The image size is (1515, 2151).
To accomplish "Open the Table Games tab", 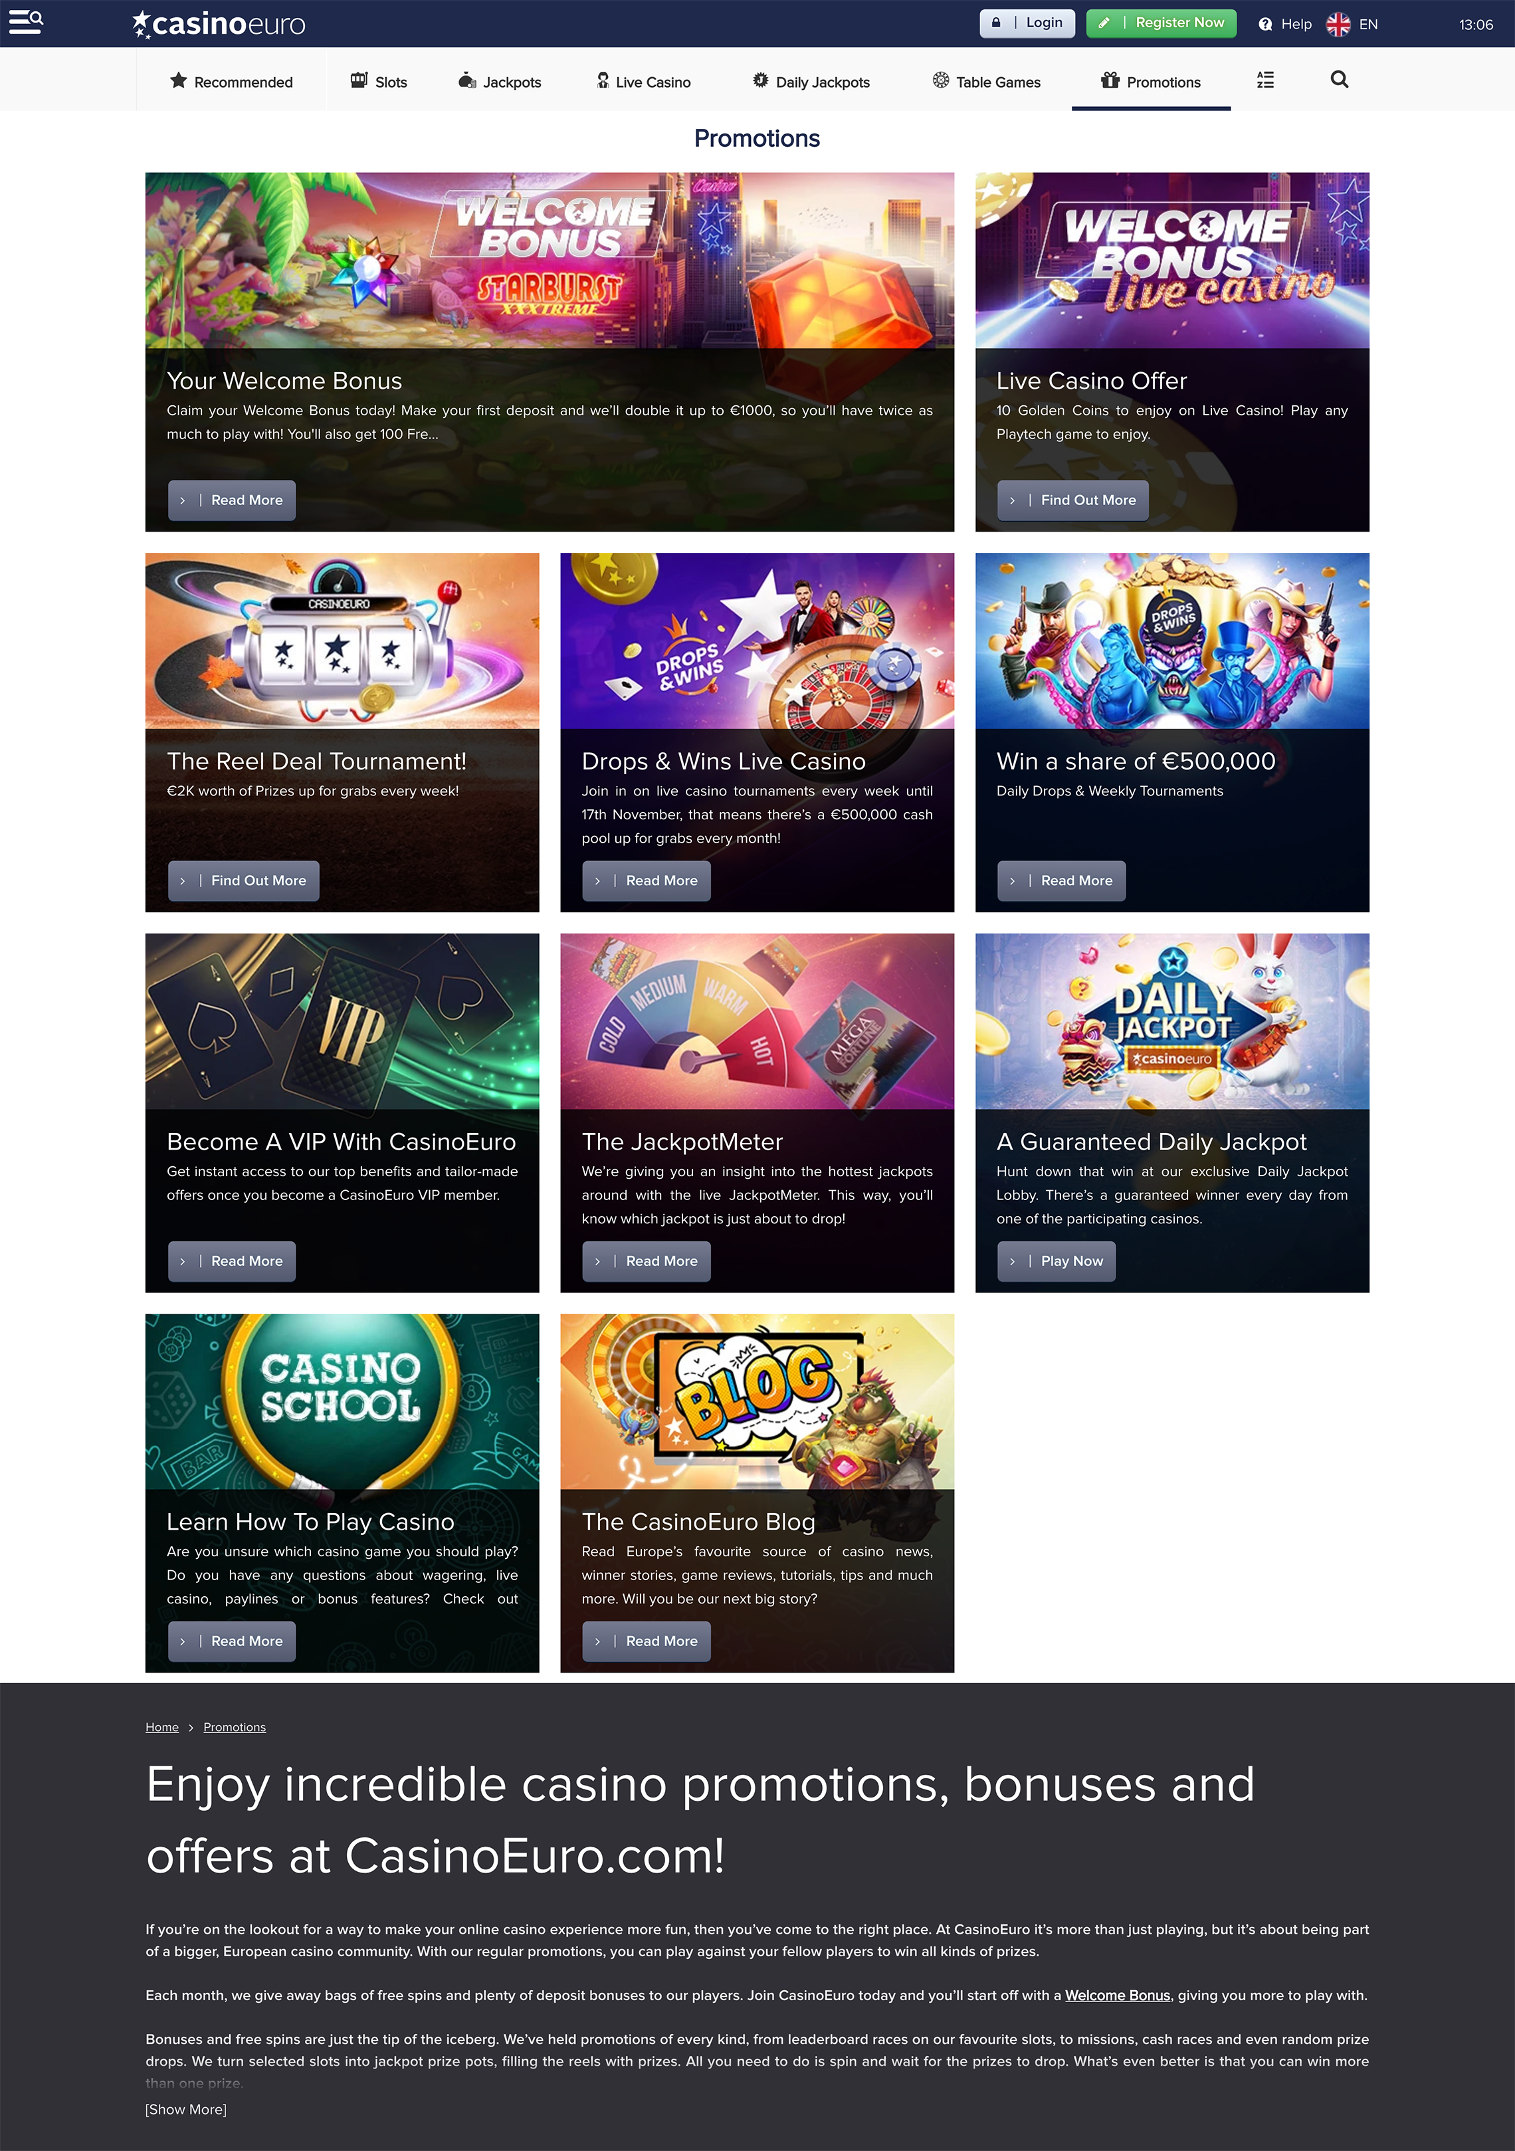I will (x=987, y=82).
